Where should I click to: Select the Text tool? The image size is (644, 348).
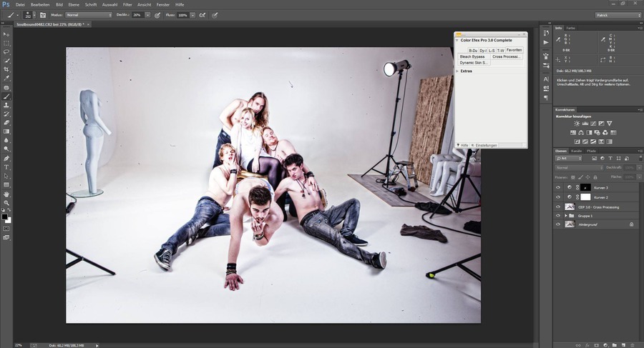7,166
